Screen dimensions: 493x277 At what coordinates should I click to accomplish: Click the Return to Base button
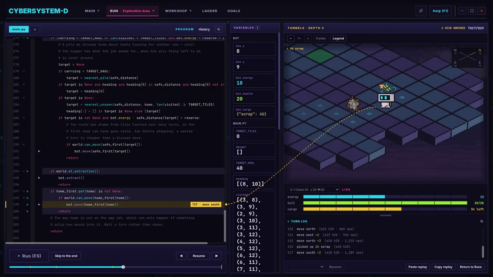click(x=471, y=267)
